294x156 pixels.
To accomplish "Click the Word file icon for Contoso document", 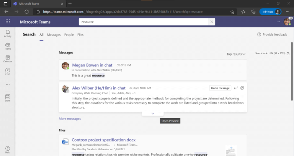I will point(65,141).
